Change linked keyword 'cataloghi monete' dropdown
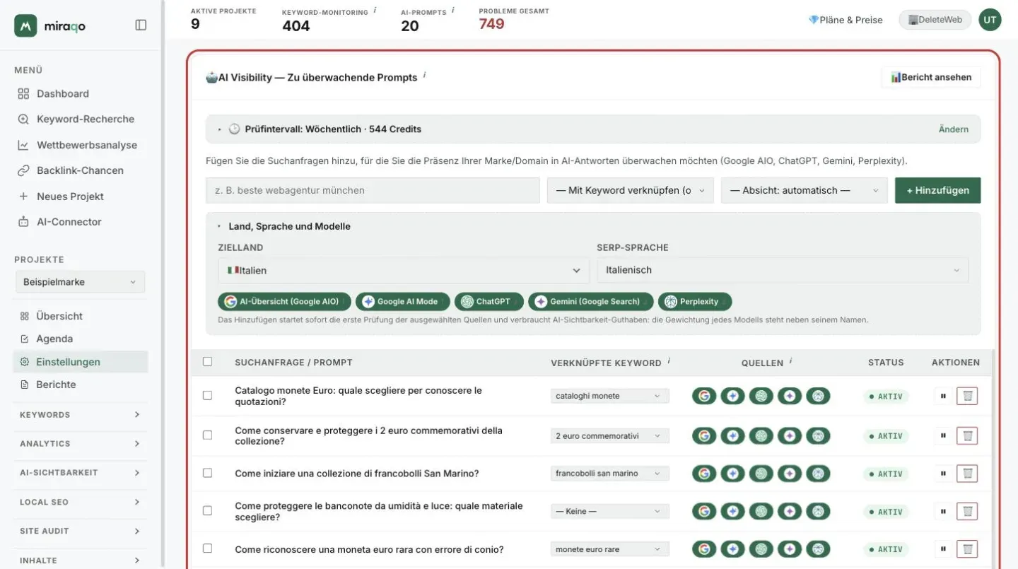This screenshot has width=1018, height=569. [x=610, y=396]
